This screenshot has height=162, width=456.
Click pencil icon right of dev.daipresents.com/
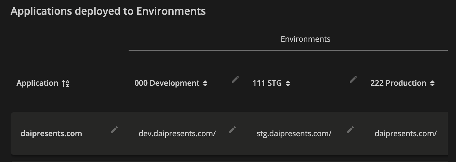[232, 130]
